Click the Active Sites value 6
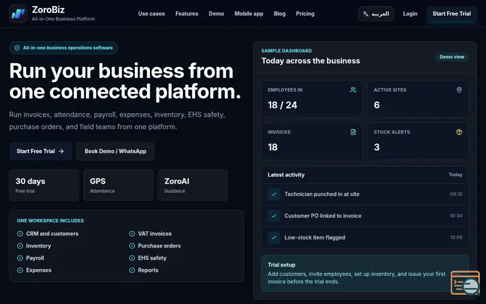 377,105
